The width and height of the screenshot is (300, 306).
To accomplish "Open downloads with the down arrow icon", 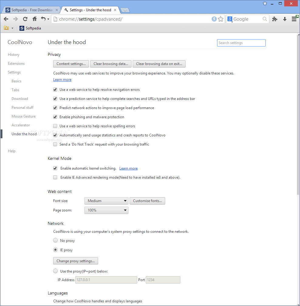I will 285,19.
